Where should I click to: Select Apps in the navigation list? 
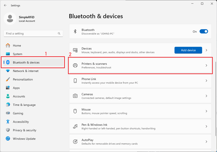[33, 88]
